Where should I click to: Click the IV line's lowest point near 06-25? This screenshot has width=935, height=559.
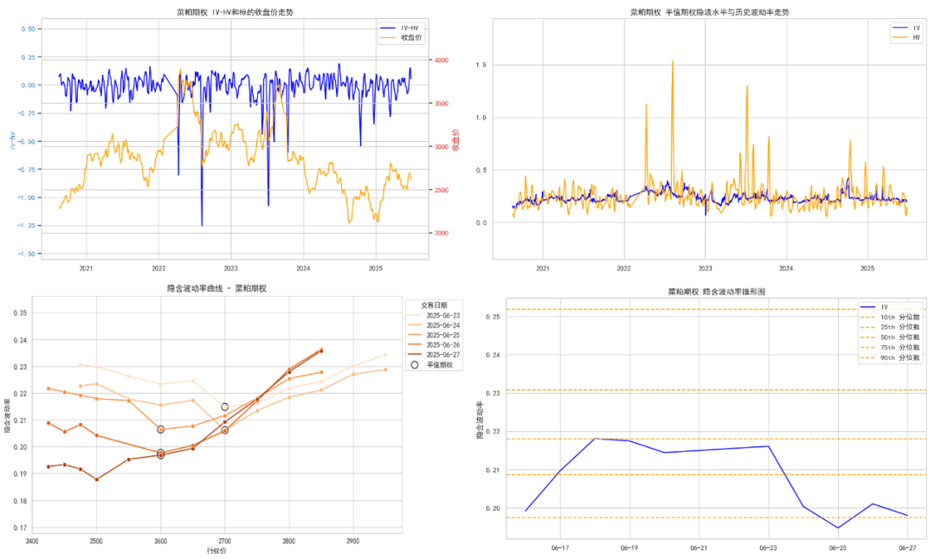838,527
